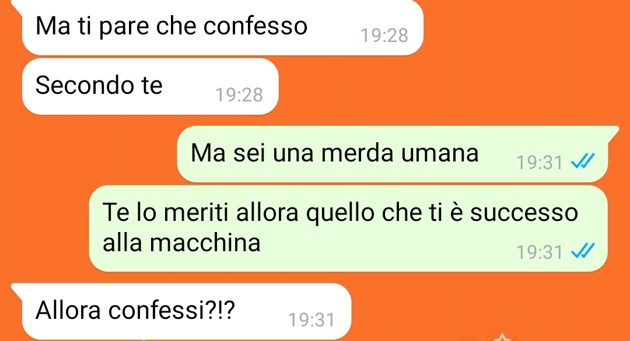Viewport: 630px width, 341px height.
Task: Click the empty orange wallpaper right of 'Secondo te'
Action: [x=442, y=86]
